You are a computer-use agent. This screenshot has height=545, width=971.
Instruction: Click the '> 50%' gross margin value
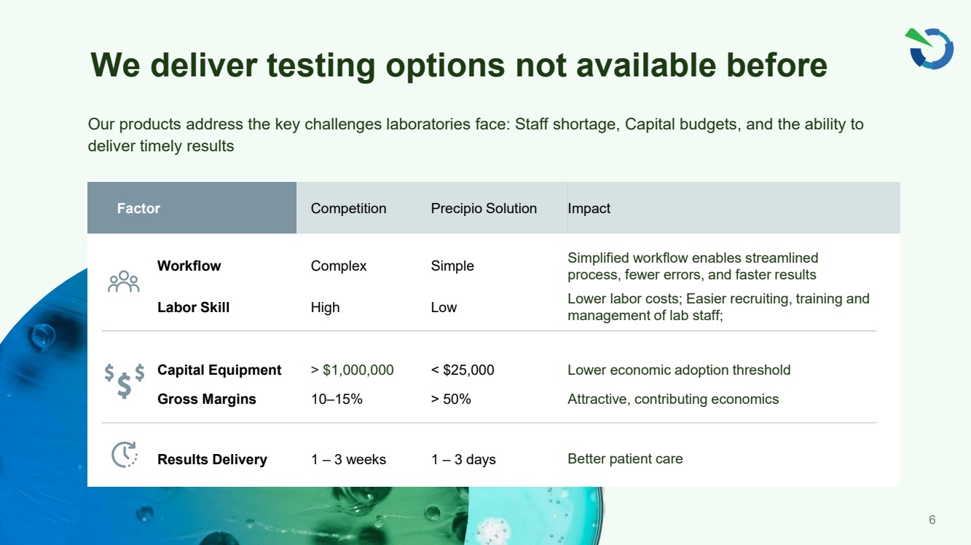(451, 399)
